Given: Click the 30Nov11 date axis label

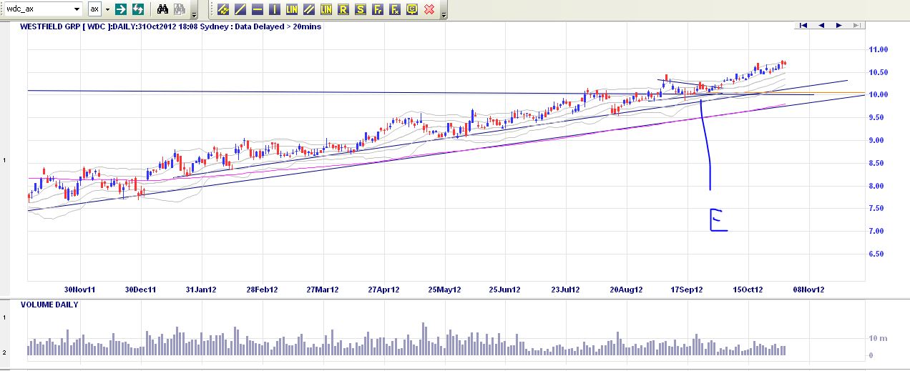Looking at the screenshot, I should coord(79,290).
